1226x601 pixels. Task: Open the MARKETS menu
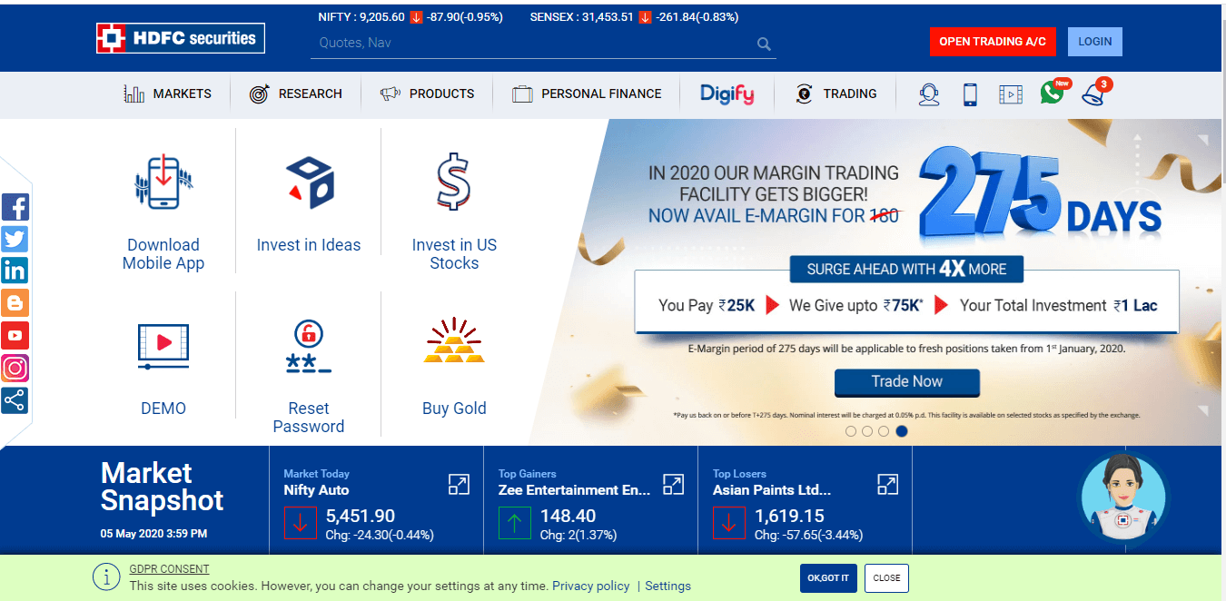point(167,94)
